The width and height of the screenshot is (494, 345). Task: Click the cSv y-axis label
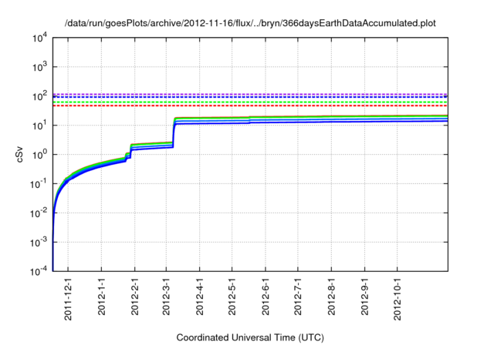[19, 155]
